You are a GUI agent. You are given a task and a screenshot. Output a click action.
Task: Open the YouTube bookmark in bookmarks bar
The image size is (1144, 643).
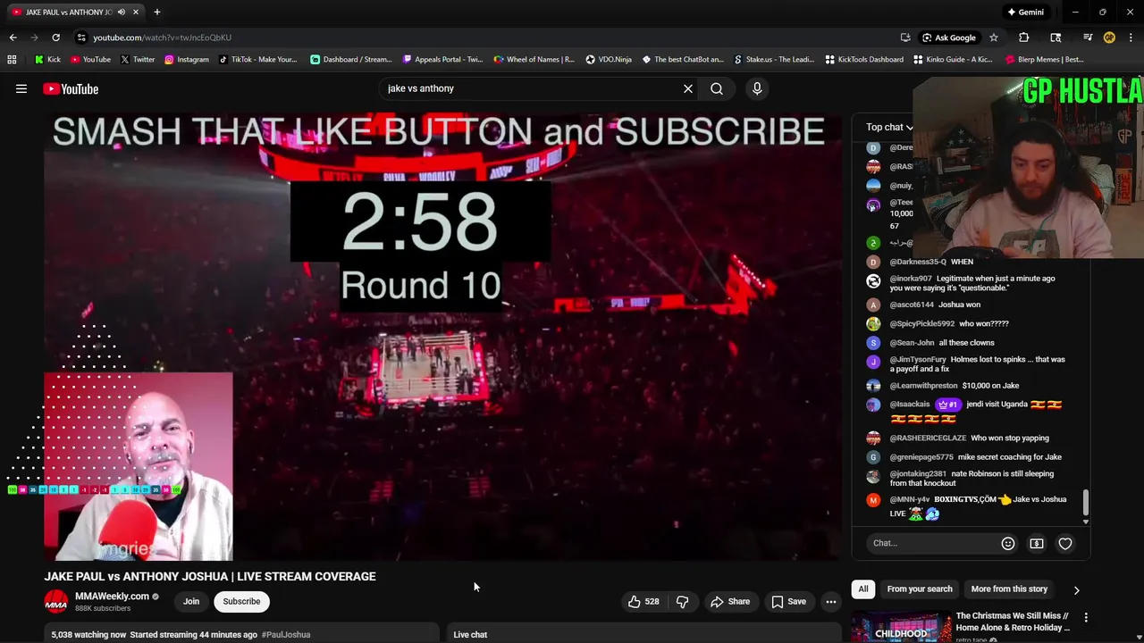click(90, 60)
